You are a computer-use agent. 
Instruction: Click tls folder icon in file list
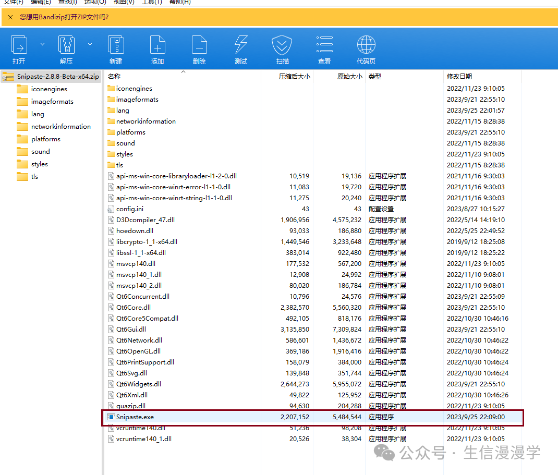pos(111,165)
